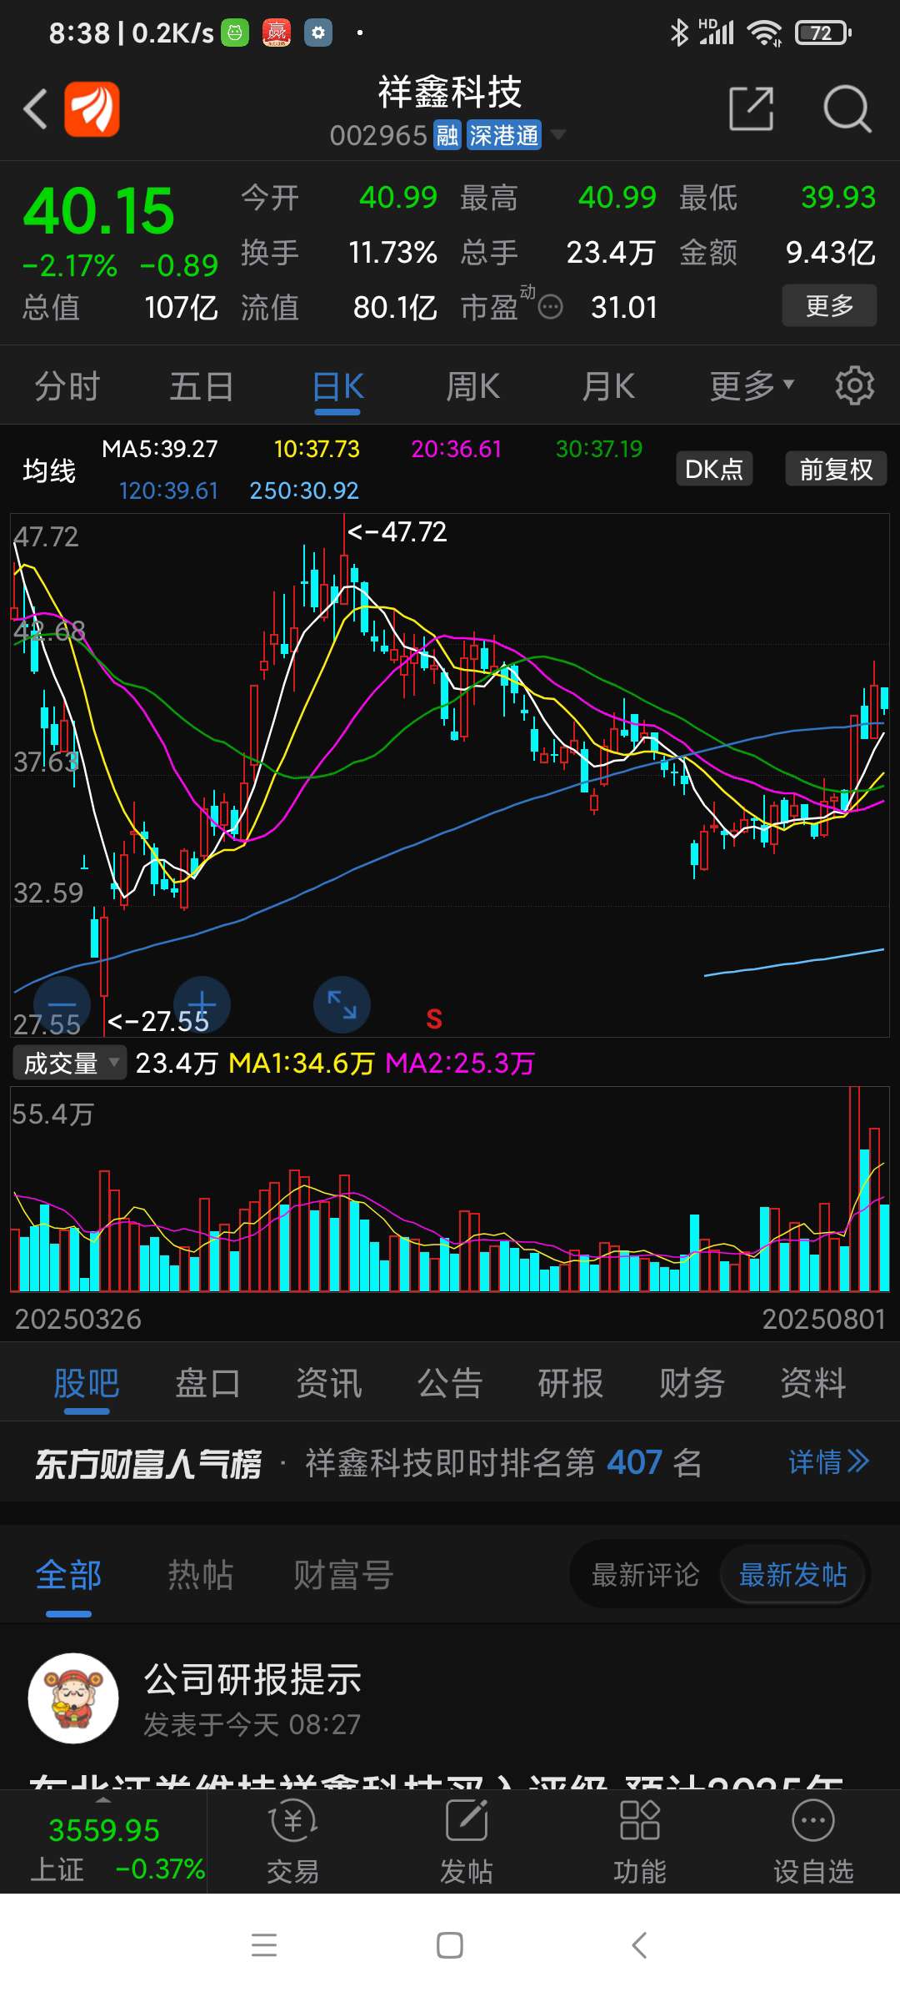Tap the 融 margin trading badge
The image size is (900, 2002).
click(447, 135)
